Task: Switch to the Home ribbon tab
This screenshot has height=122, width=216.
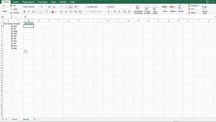Action: pyautogui.click(x=6, y=2)
